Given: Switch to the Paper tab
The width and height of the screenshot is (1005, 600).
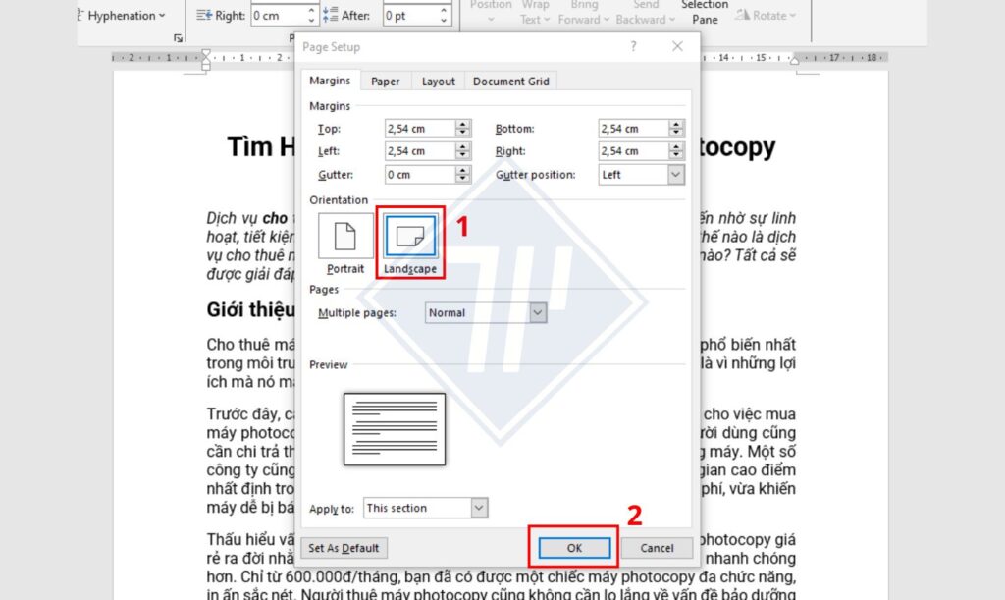Looking at the screenshot, I should [x=385, y=82].
